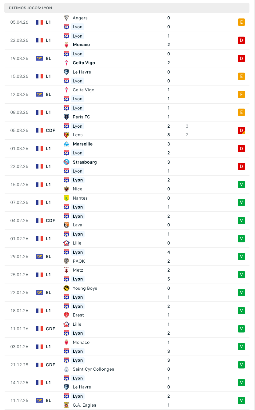The width and height of the screenshot is (255, 410).
Task: Click the green V badge for Nice match
Action: pyautogui.click(x=241, y=185)
